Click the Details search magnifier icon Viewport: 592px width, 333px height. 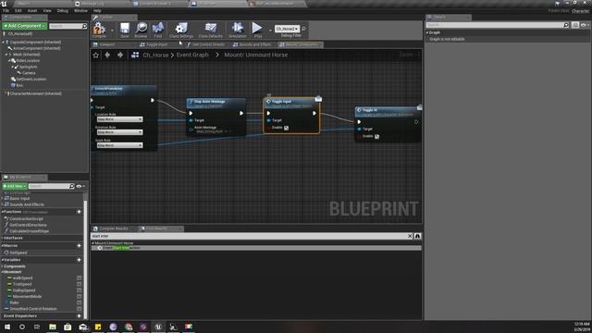coord(566,25)
